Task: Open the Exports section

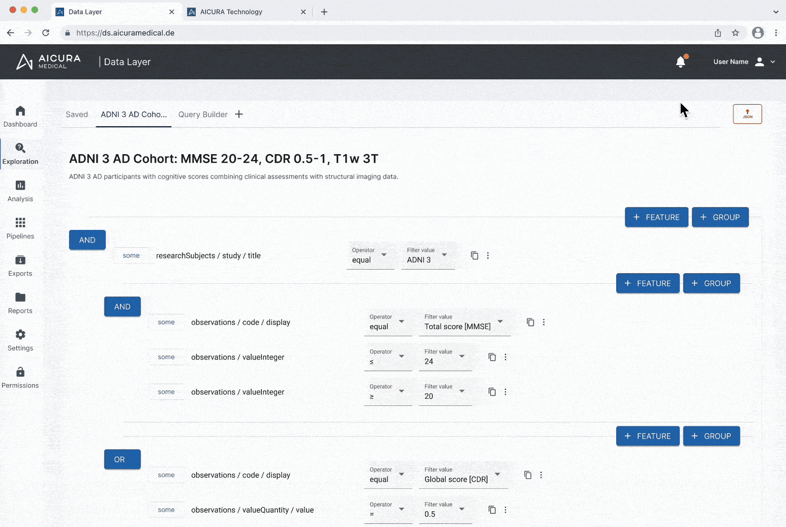Action: [20, 266]
